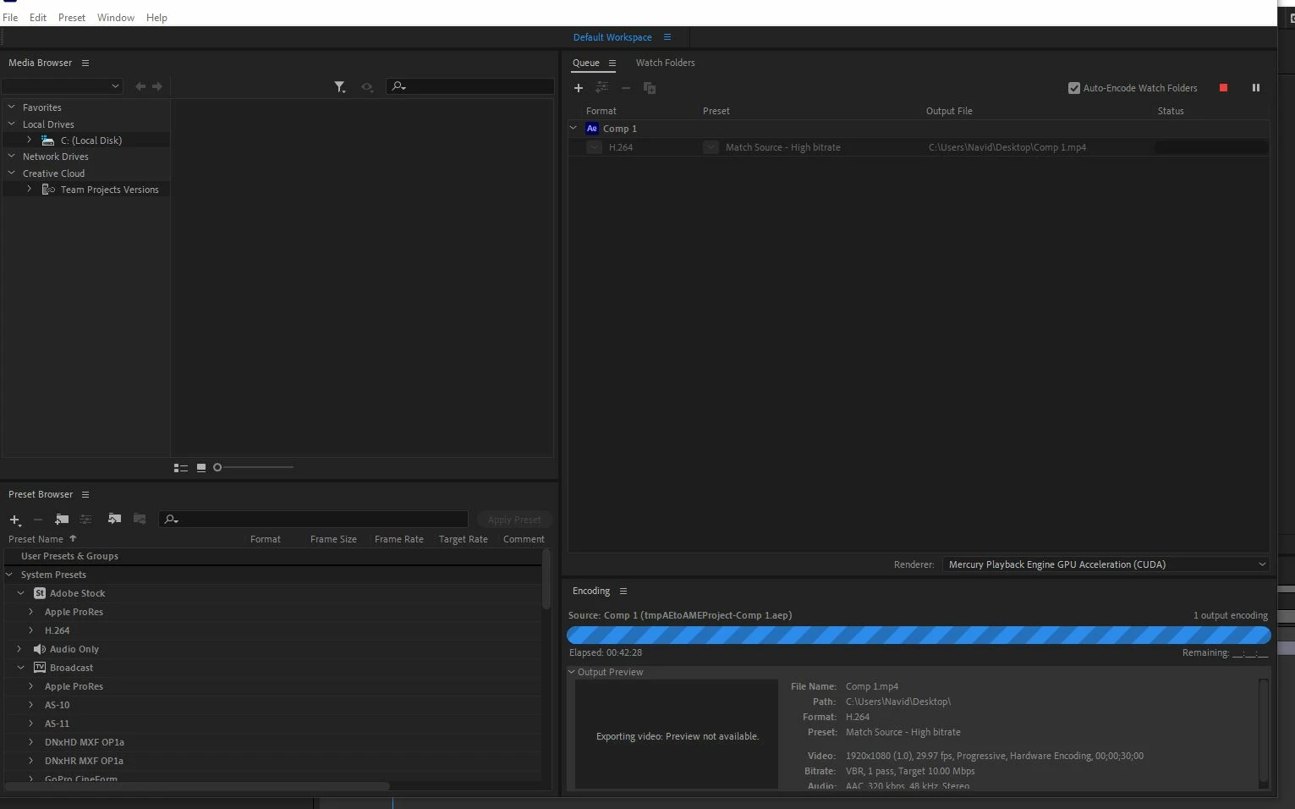
Task: Expand the DNxHD MXF OP1a presets
Action: pyautogui.click(x=30, y=742)
